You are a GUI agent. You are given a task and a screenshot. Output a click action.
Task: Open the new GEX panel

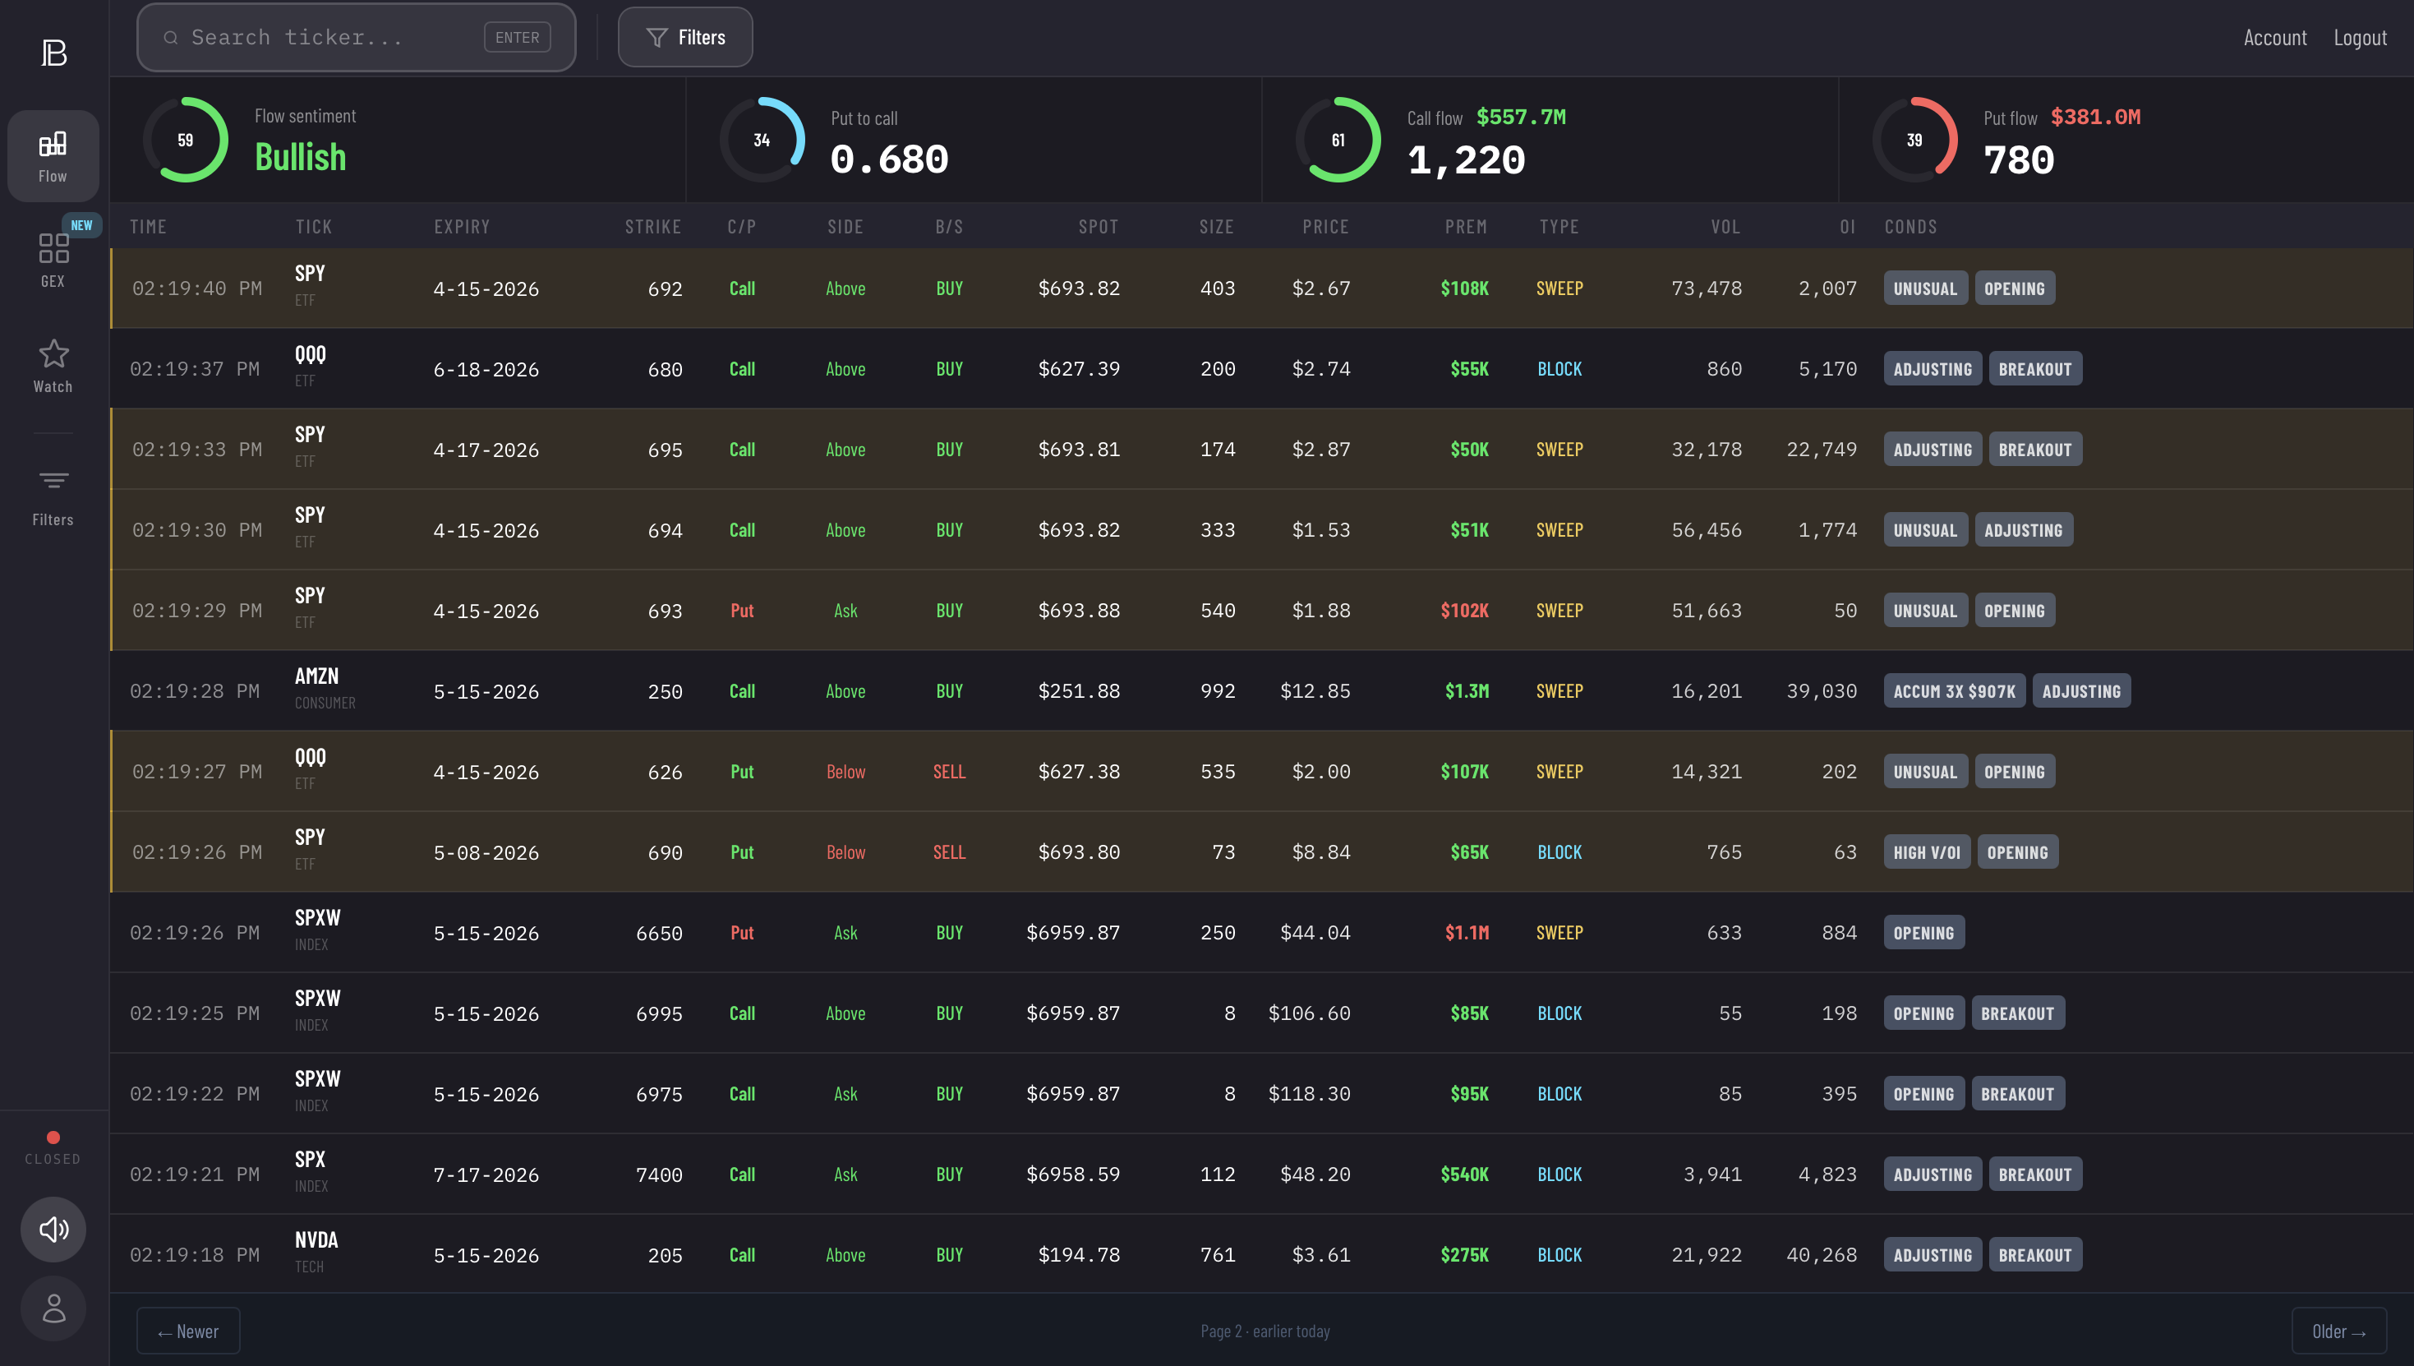tap(53, 255)
